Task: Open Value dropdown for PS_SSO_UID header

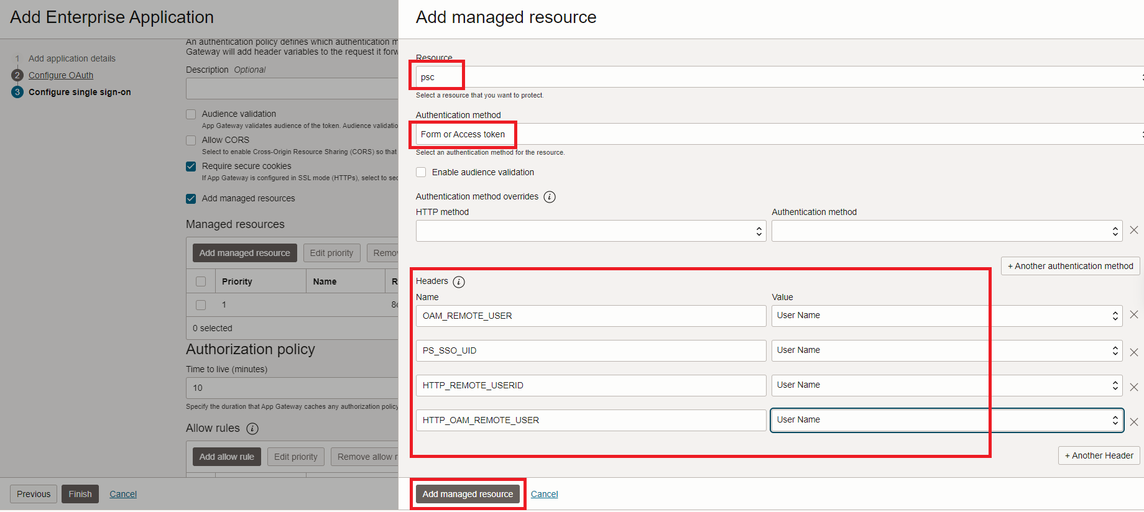Action: coord(947,350)
